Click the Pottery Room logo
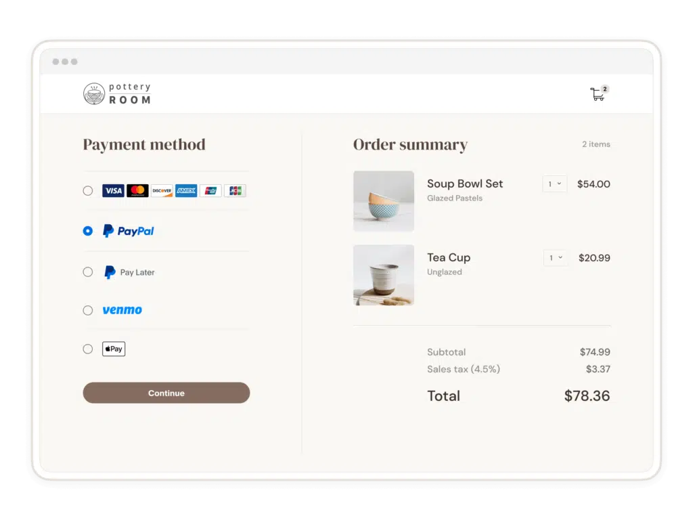The width and height of the screenshot is (693, 520). point(117,93)
